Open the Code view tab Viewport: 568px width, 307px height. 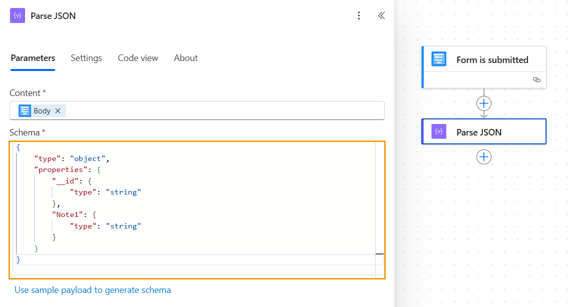(138, 58)
